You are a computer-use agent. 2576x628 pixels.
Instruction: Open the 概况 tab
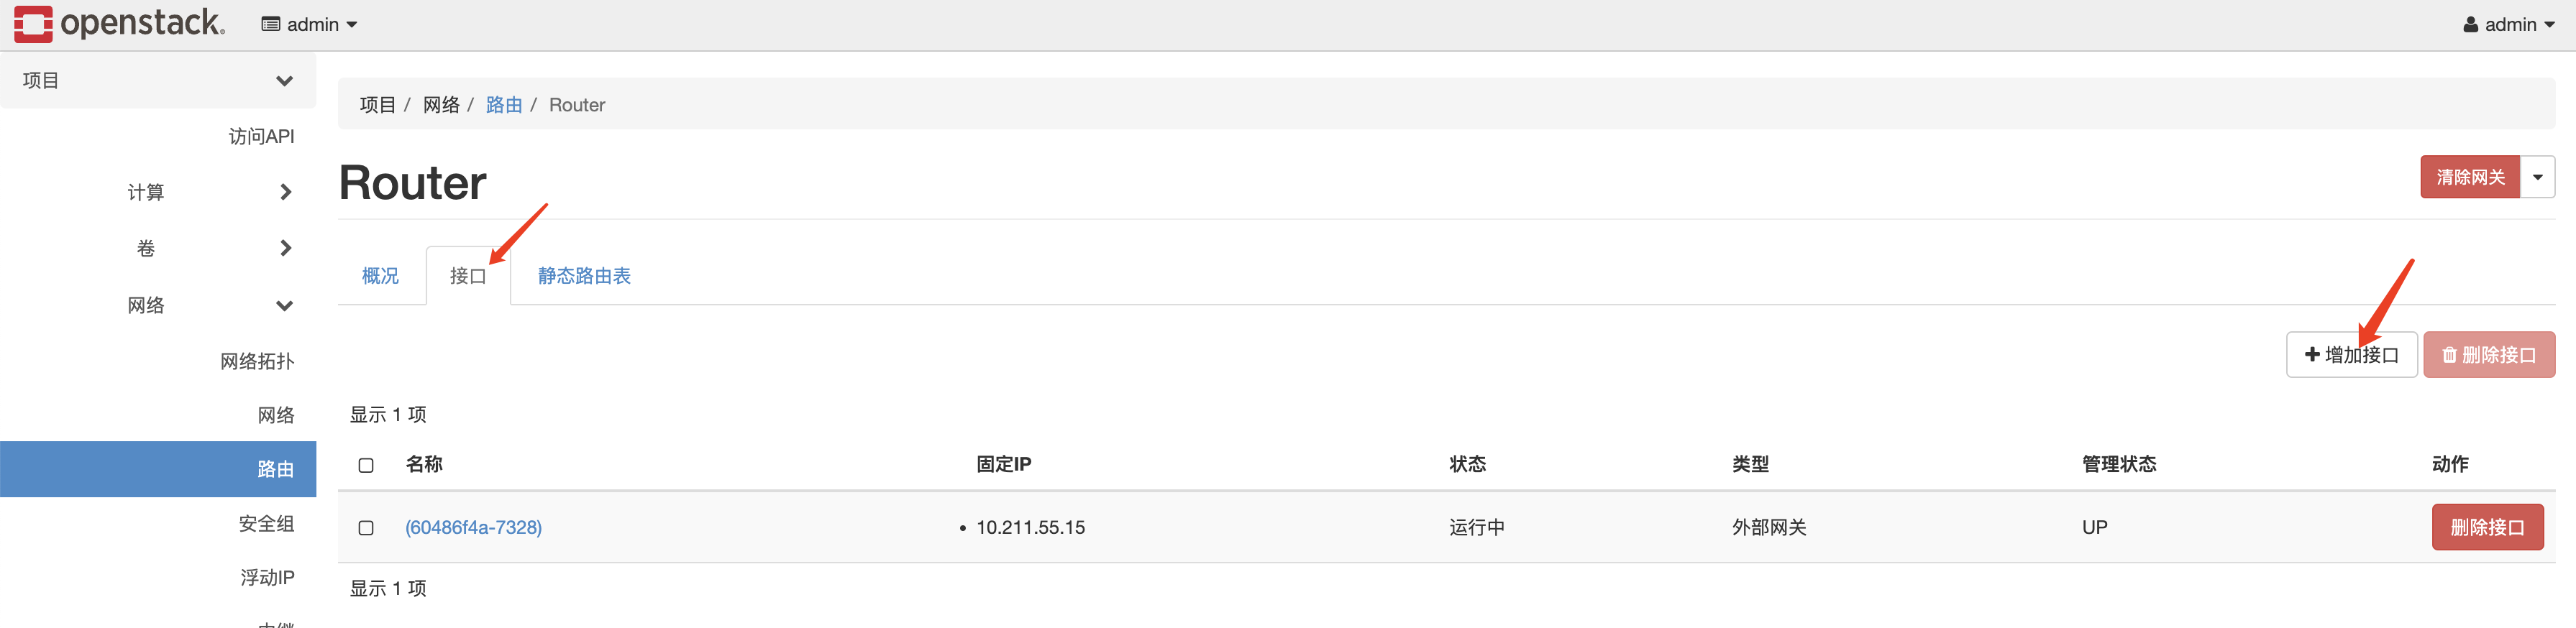pos(380,276)
